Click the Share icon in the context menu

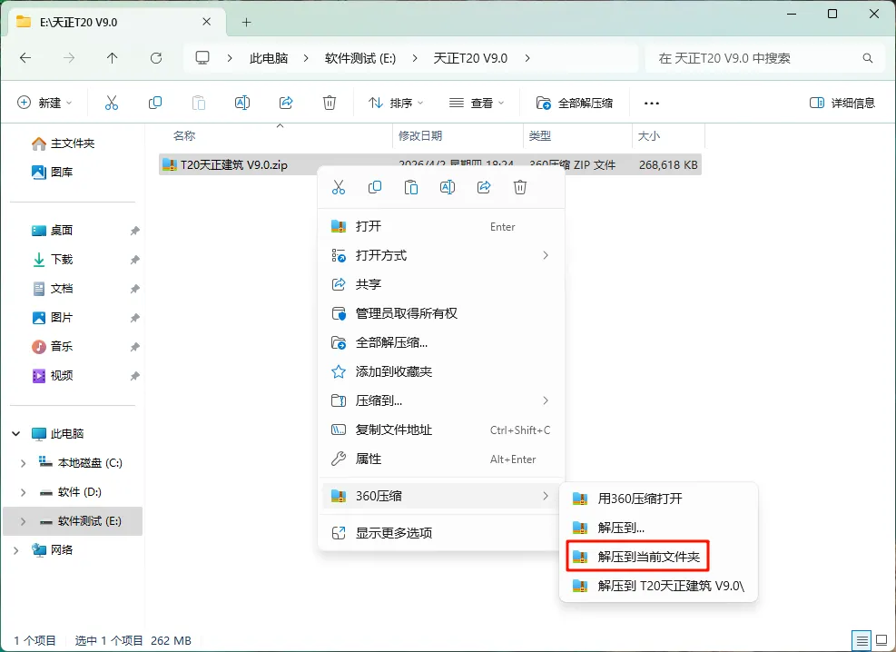484,187
